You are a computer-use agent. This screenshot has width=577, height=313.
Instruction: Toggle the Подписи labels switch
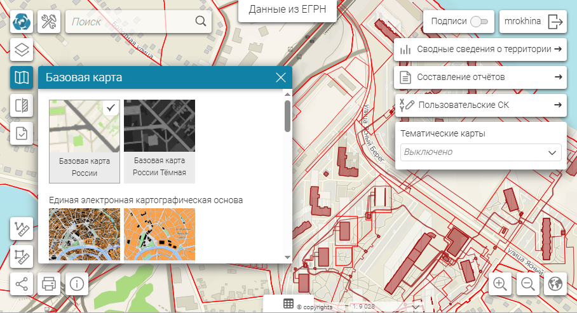pos(480,22)
